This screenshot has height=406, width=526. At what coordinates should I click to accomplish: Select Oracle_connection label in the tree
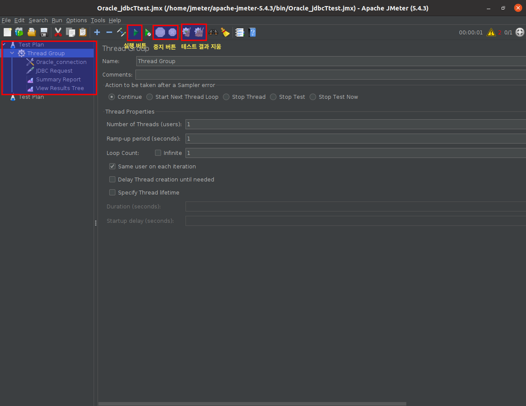[x=61, y=62]
